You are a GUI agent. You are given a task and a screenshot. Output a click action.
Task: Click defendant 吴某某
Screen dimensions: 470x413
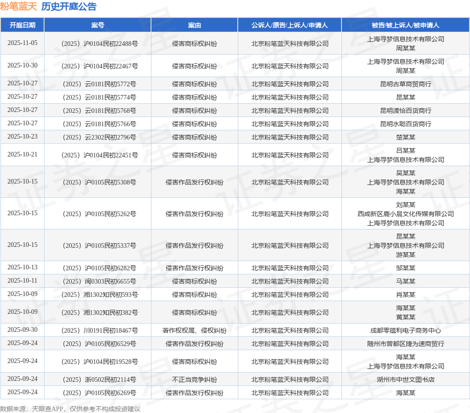click(x=406, y=173)
